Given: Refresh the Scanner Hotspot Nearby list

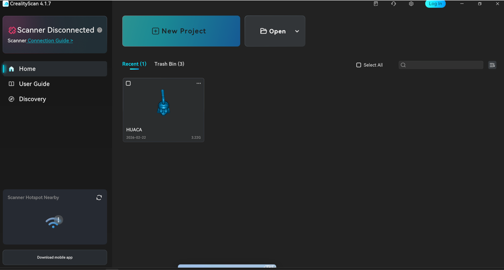Looking at the screenshot, I should (99, 198).
